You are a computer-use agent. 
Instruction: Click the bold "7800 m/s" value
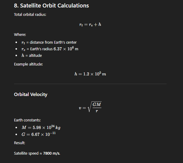(x=52, y=153)
